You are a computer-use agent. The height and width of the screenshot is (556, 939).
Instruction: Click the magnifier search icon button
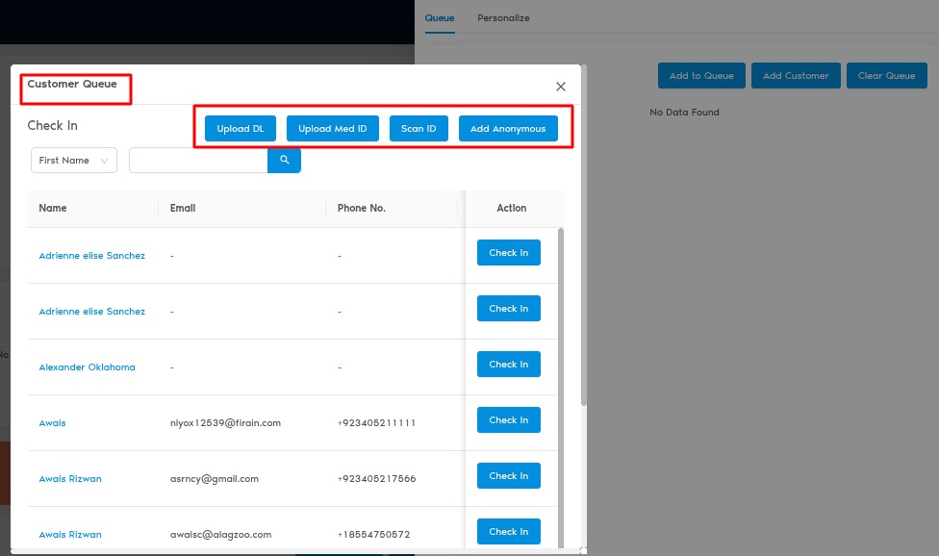(x=284, y=161)
